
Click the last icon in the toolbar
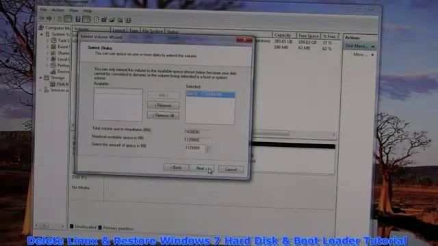coord(128,20)
